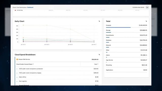Screen dimensions: 162x91
Task: Expand the 7202-spider-oracle-transparency-staging row
Action: 17,73
